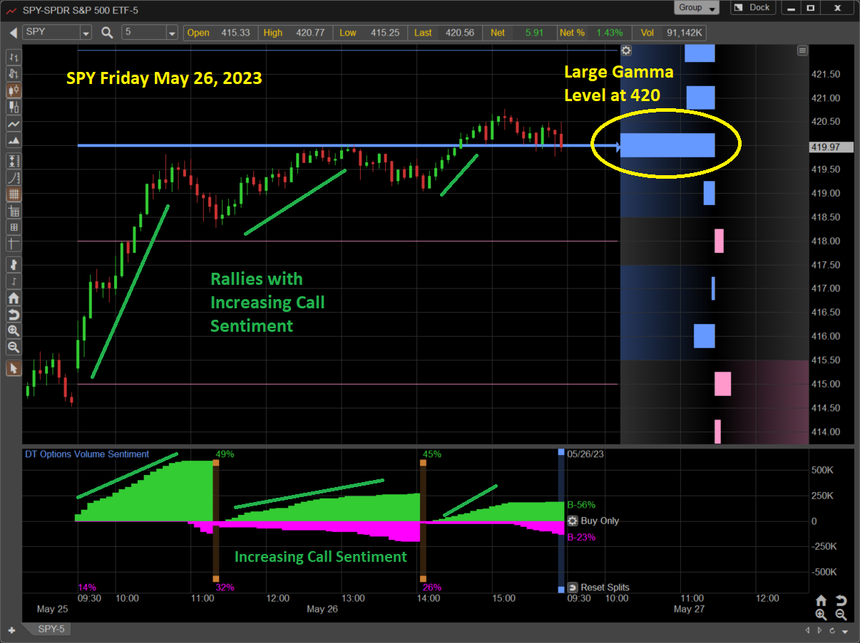860x643 pixels.
Task: Click the refresh icon in the bottom status bar
Action: (831, 631)
